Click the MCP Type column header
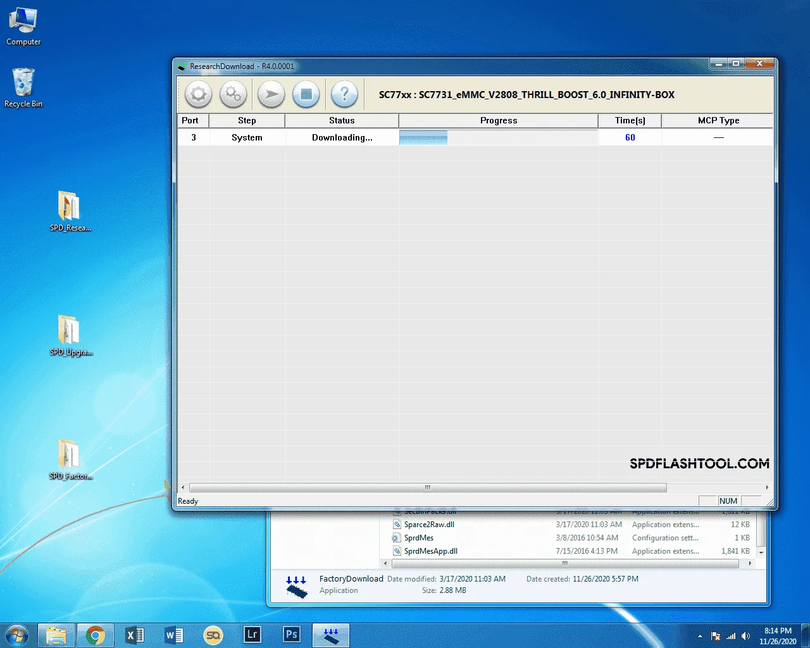The width and height of the screenshot is (810, 648). (718, 120)
